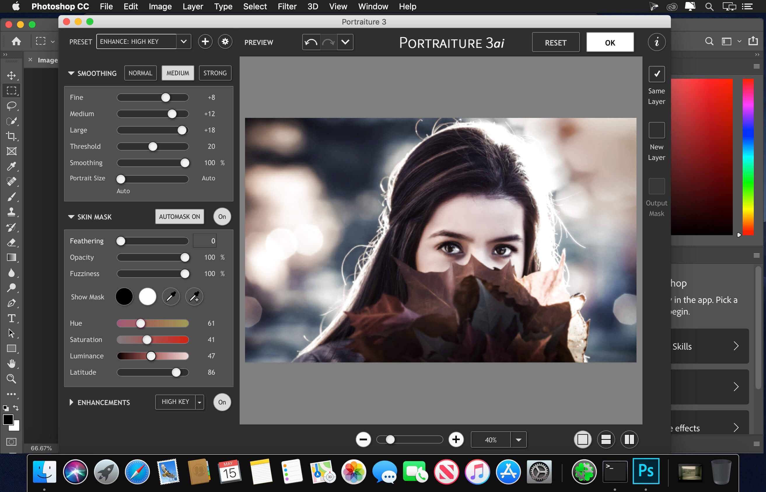
Task: Enable Same Layer output checkbox
Action: coord(657,73)
